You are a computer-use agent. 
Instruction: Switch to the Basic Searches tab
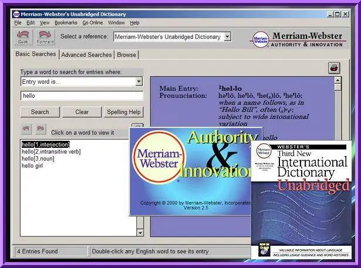click(36, 55)
